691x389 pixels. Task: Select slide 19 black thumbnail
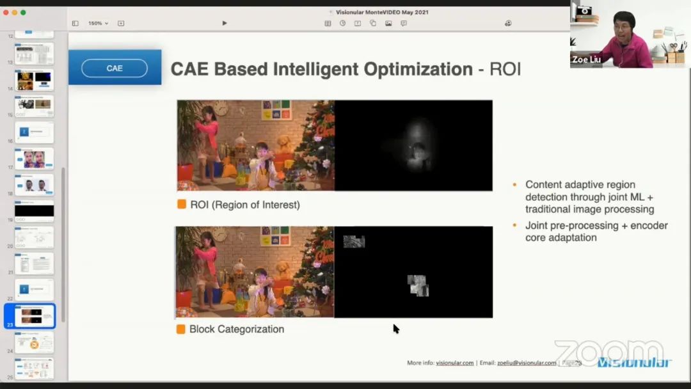pyautogui.click(x=35, y=210)
